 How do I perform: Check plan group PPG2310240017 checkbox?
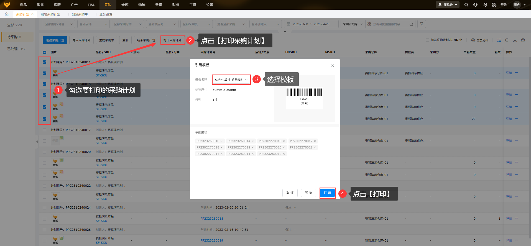pos(45,130)
